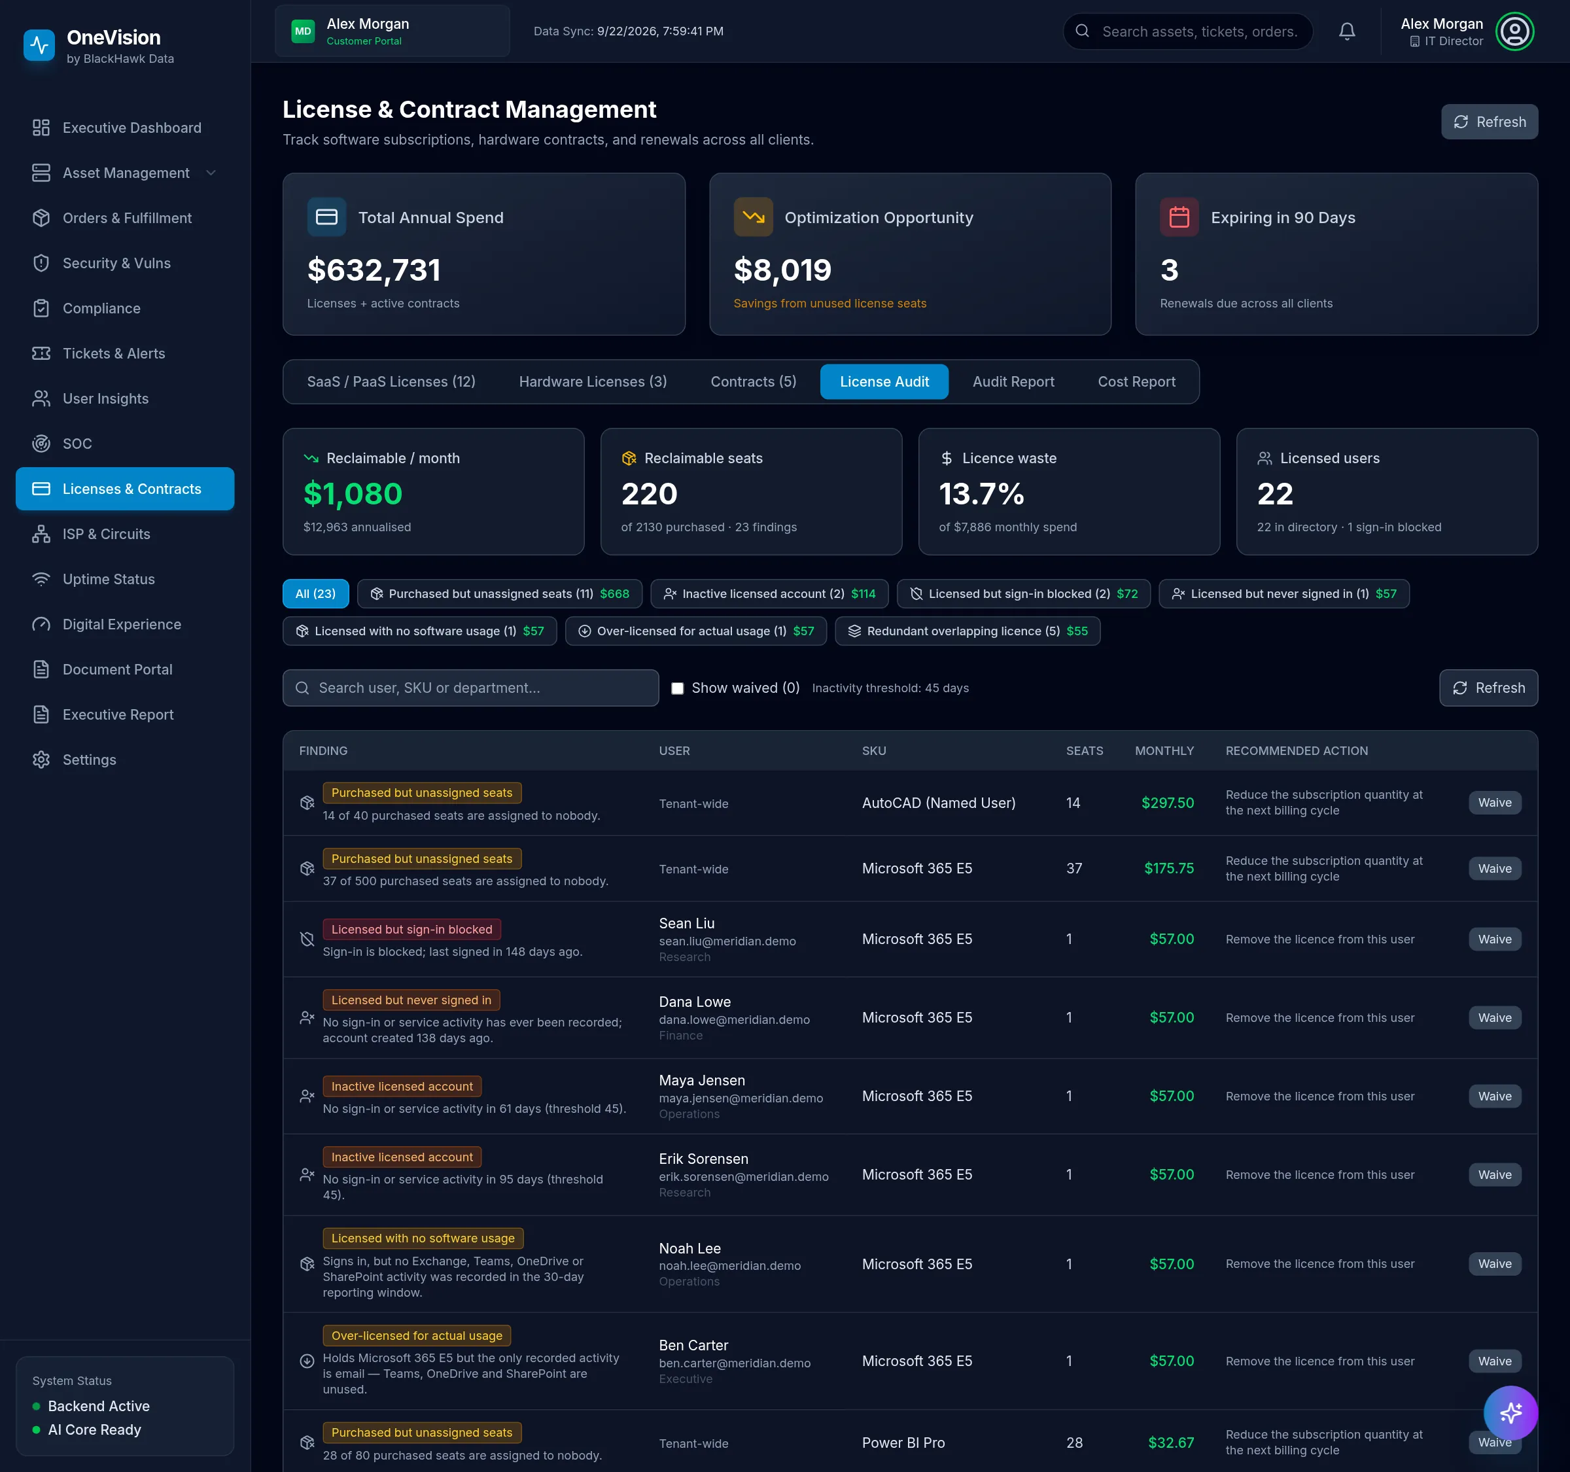
Task: Click the search magnifier icon in top bar
Action: [1083, 31]
